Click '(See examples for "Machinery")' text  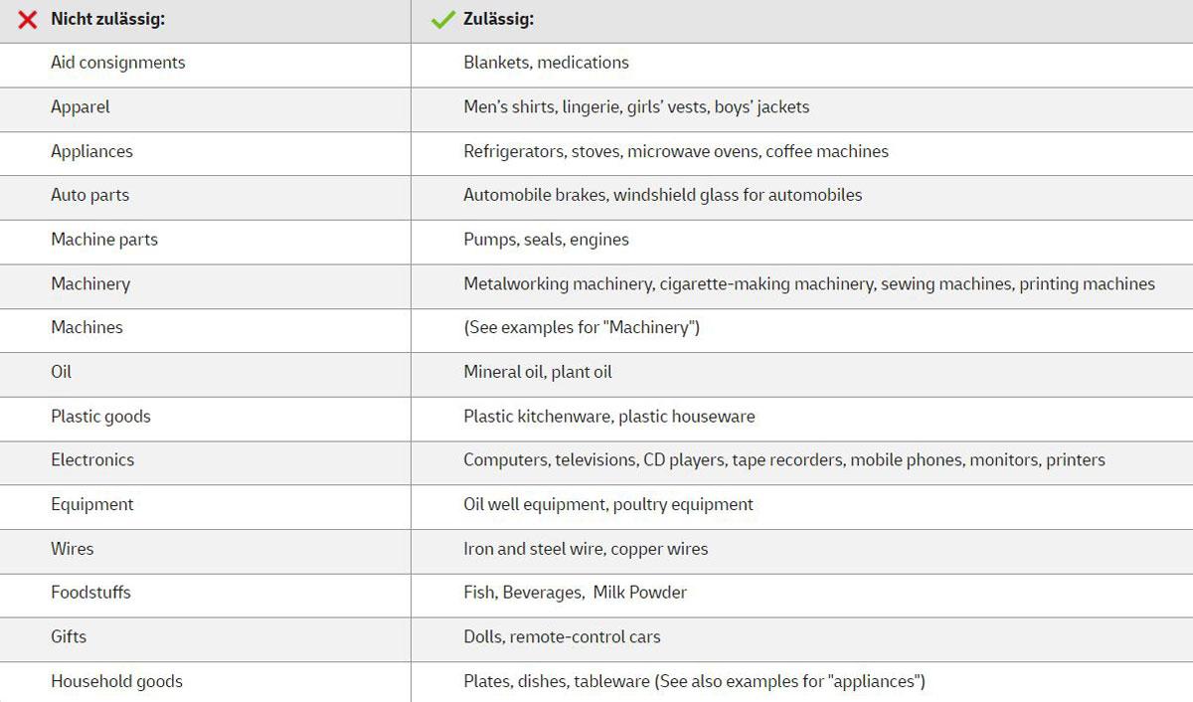pyautogui.click(x=582, y=327)
